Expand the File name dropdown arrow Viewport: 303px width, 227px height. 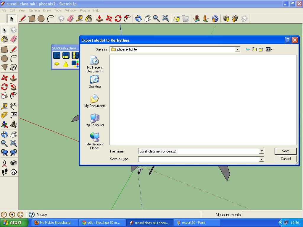tap(262, 151)
